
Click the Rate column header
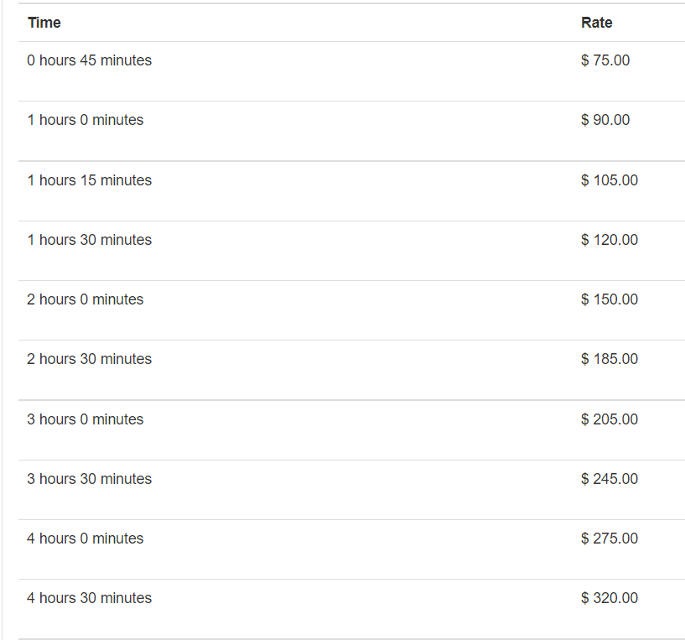(x=596, y=23)
